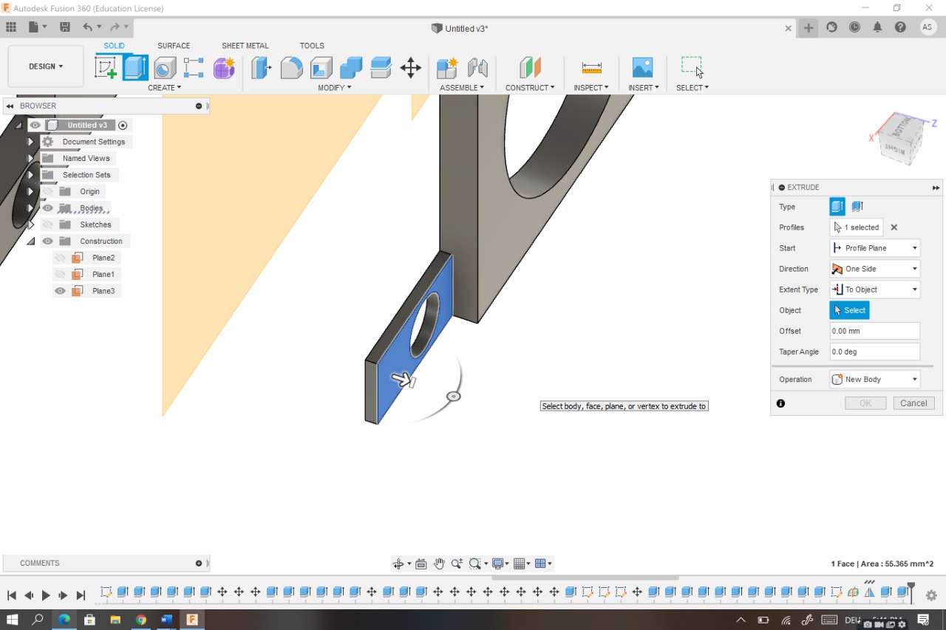Select the Create Sketch tool
946x630 pixels.
[106, 68]
